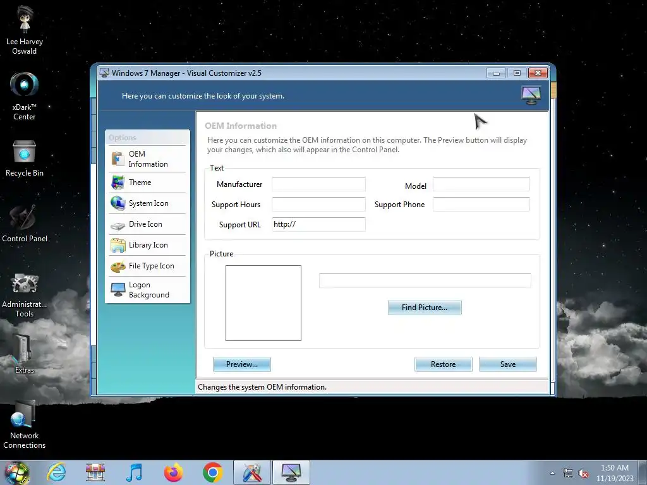Open the Logon Background option

[x=147, y=290]
